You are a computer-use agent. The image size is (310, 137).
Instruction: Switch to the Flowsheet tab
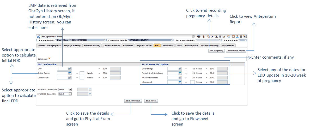pyautogui.click(x=168, y=46)
